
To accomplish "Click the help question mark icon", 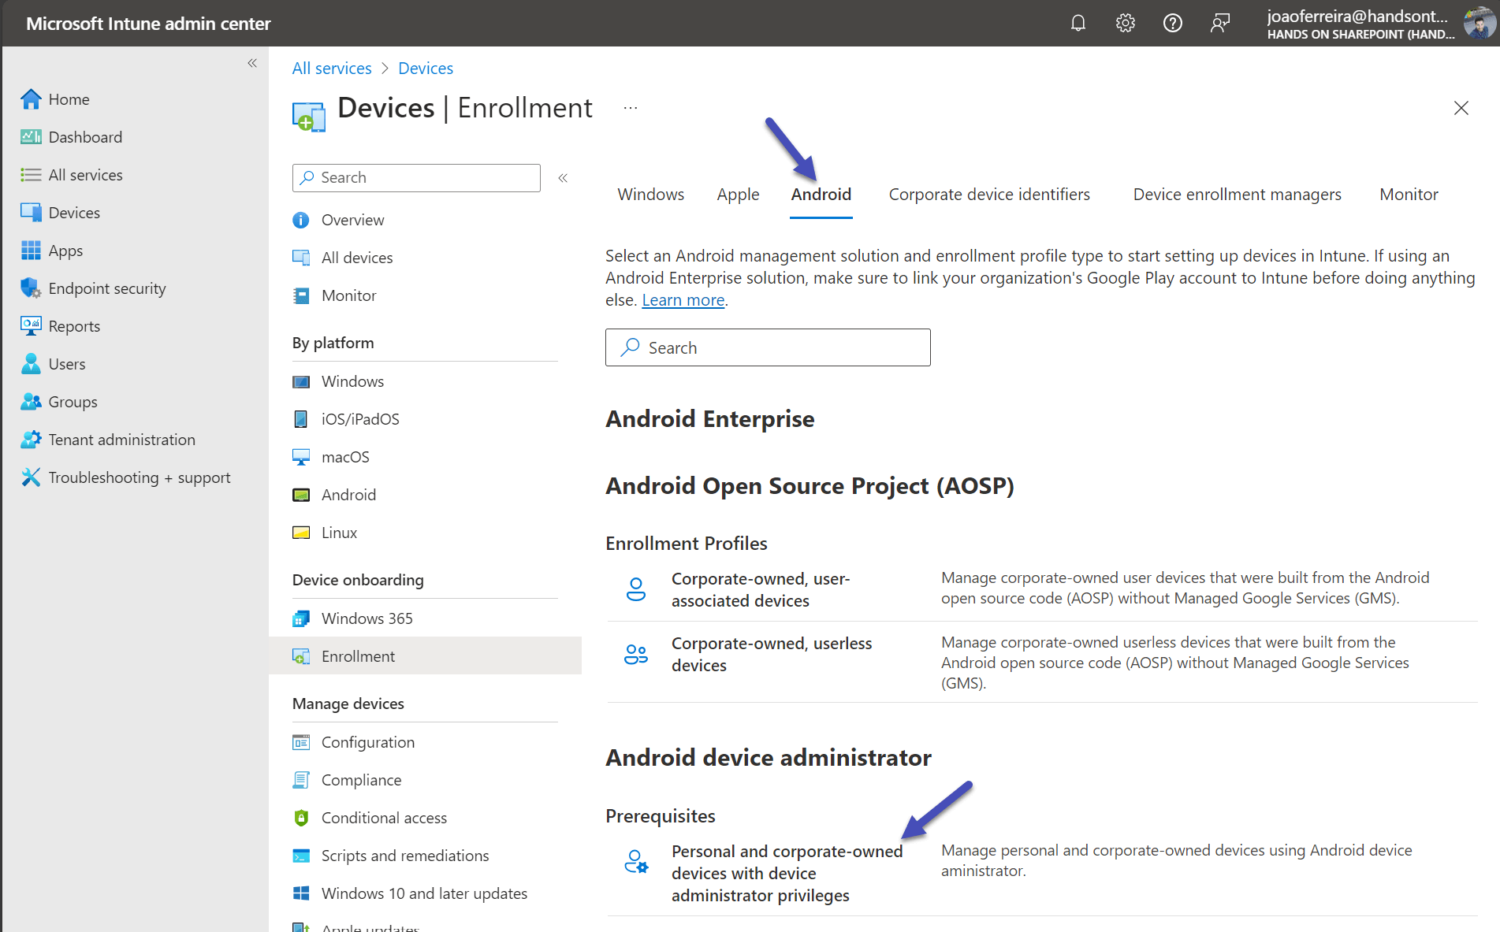I will point(1172,23).
